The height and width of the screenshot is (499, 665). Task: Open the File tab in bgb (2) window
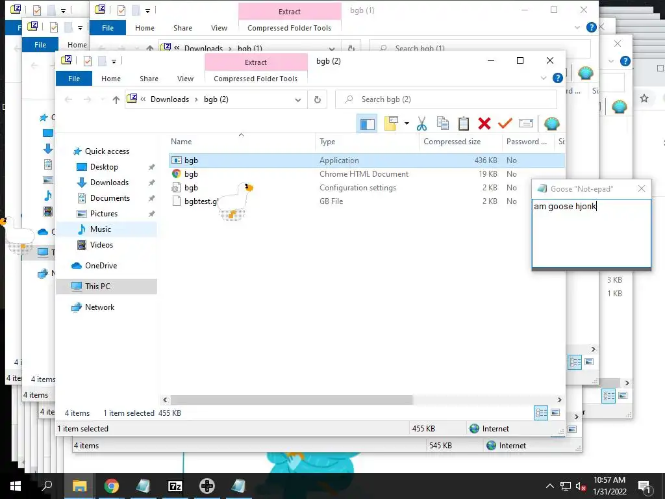click(74, 79)
